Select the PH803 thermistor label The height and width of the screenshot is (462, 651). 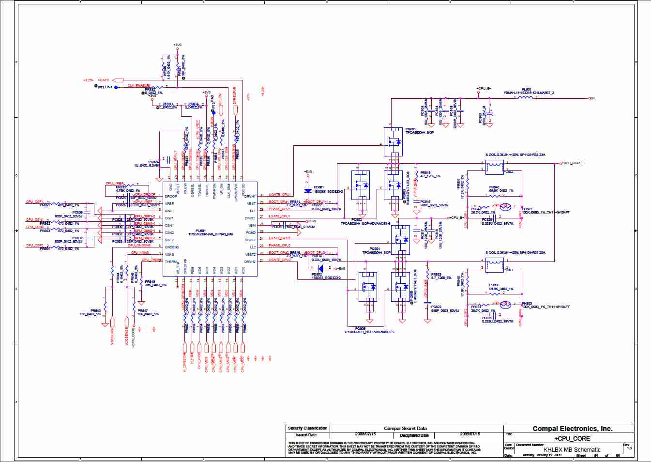527,304
